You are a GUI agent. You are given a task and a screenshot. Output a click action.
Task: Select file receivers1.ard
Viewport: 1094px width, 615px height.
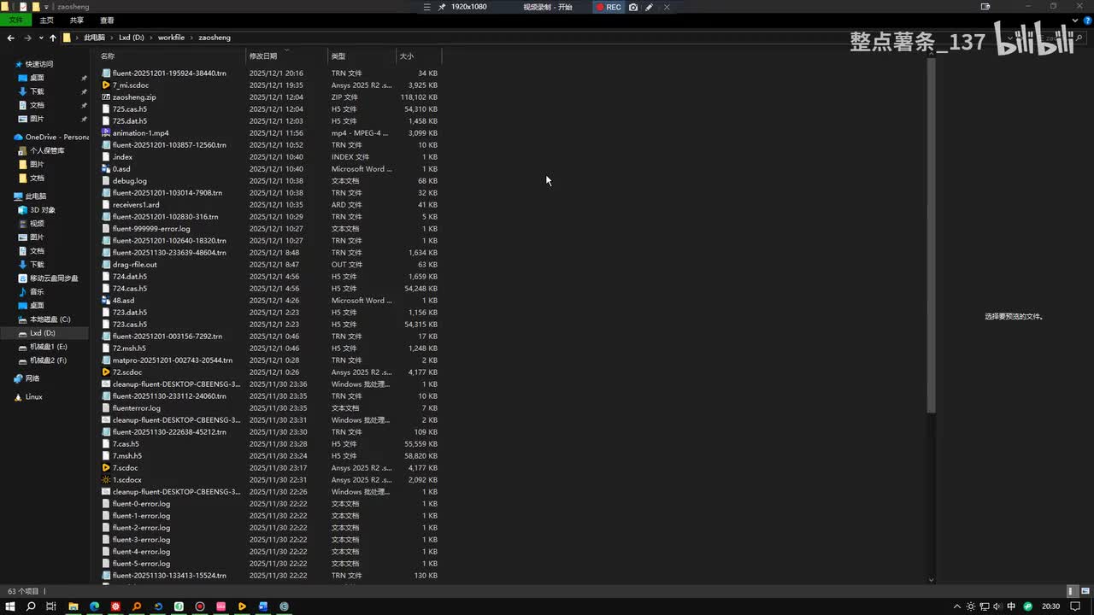point(136,204)
